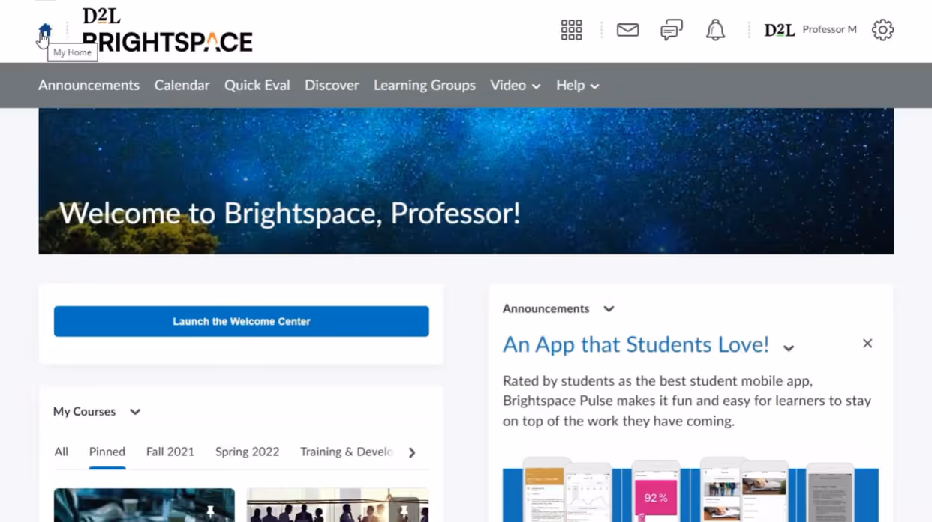Open 'An App that Students Love!' announcement
932x522 pixels.
pyautogui.click(x=636, y=344)
